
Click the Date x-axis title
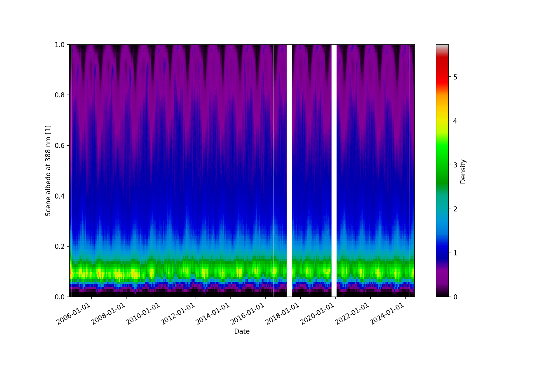tap(242, 331)
